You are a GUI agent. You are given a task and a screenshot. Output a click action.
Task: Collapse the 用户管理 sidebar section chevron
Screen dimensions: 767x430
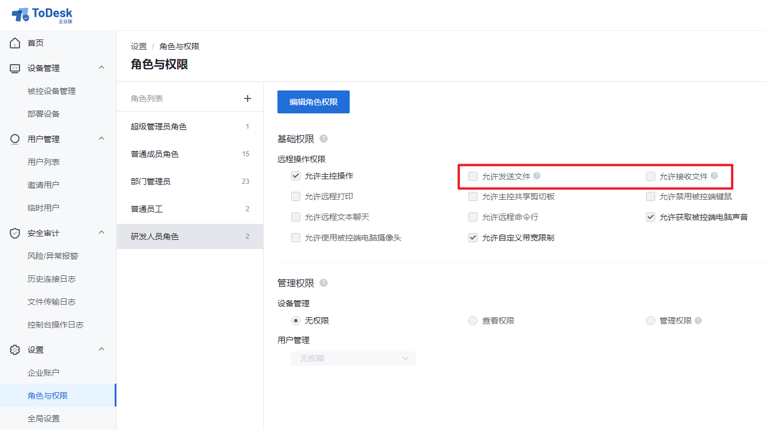click(101, 139)
